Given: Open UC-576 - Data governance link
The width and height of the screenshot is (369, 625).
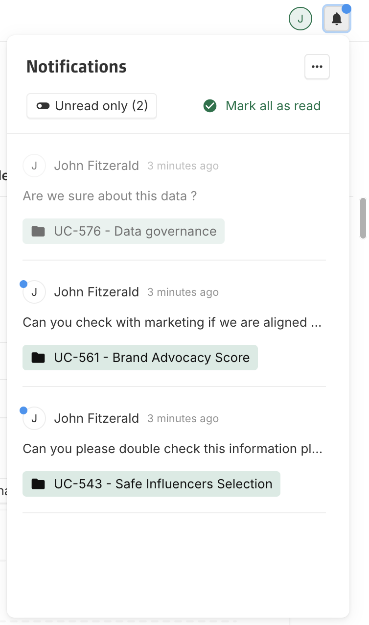Looking at the screenshot, I should 135,231.
